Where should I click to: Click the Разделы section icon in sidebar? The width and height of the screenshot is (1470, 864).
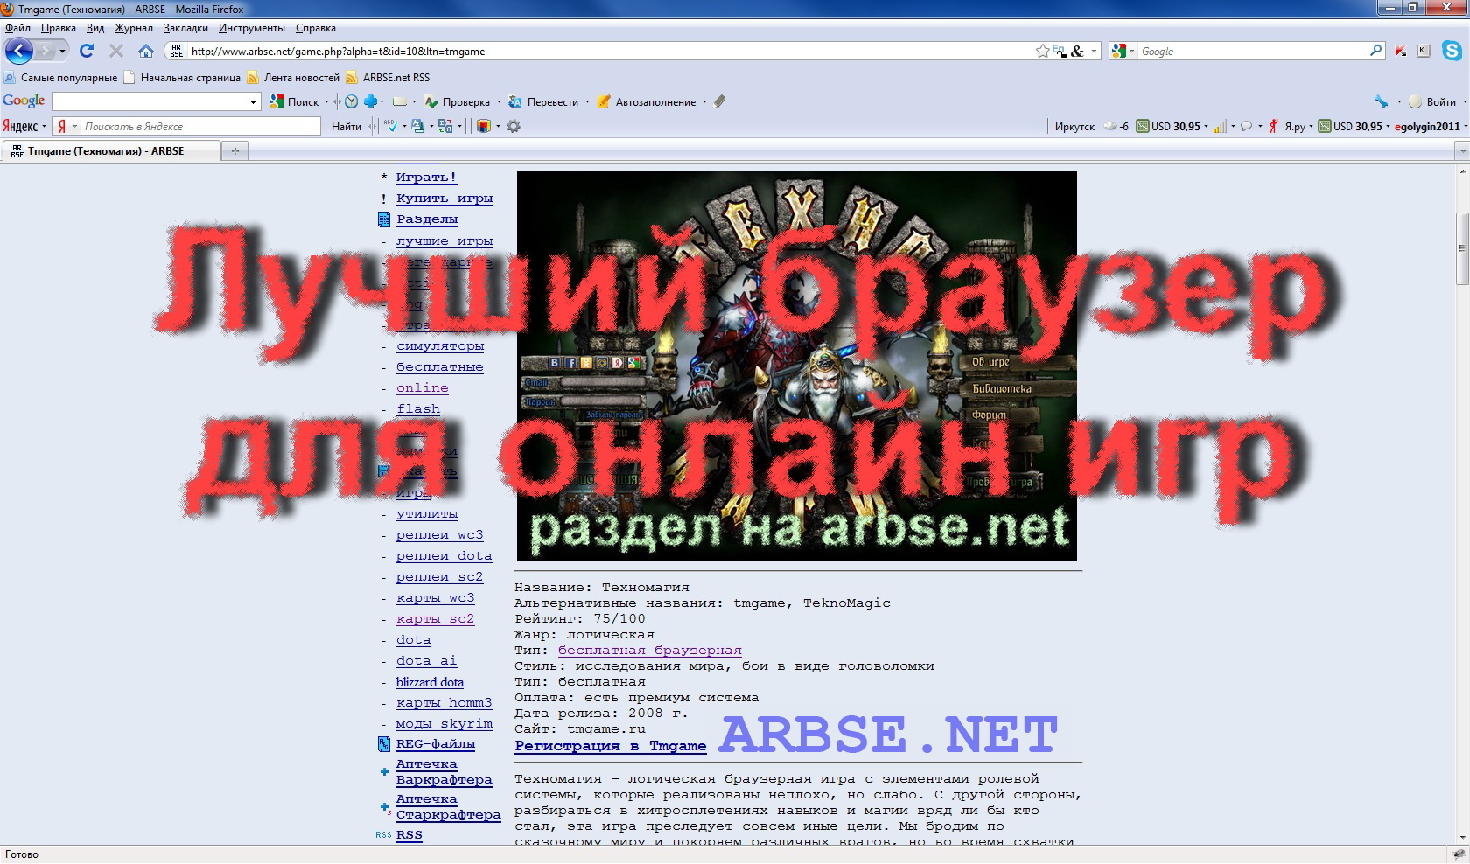tap(384, 219)
